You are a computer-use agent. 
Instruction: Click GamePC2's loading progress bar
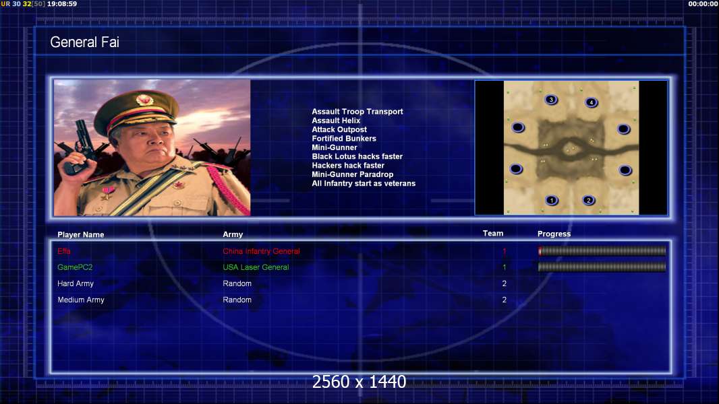(602, 267)
